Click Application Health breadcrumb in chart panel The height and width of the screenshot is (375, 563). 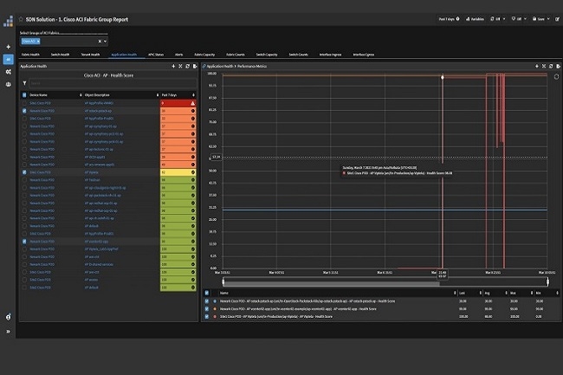tap(220, 67)
